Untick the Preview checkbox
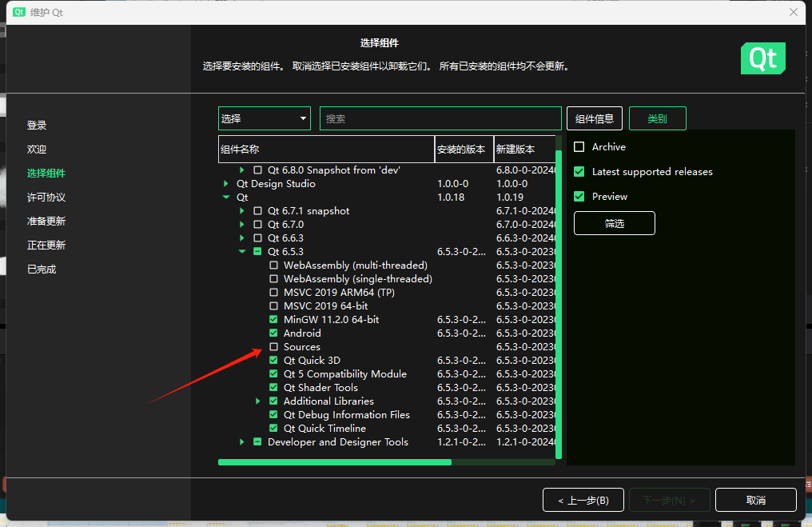812x527 pixels. [579, 197]
